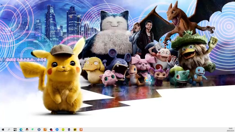The height and width of the screenshot is (132, 235).
Task: Open the black-and-white app next to Search
Action: pos(15,130)
